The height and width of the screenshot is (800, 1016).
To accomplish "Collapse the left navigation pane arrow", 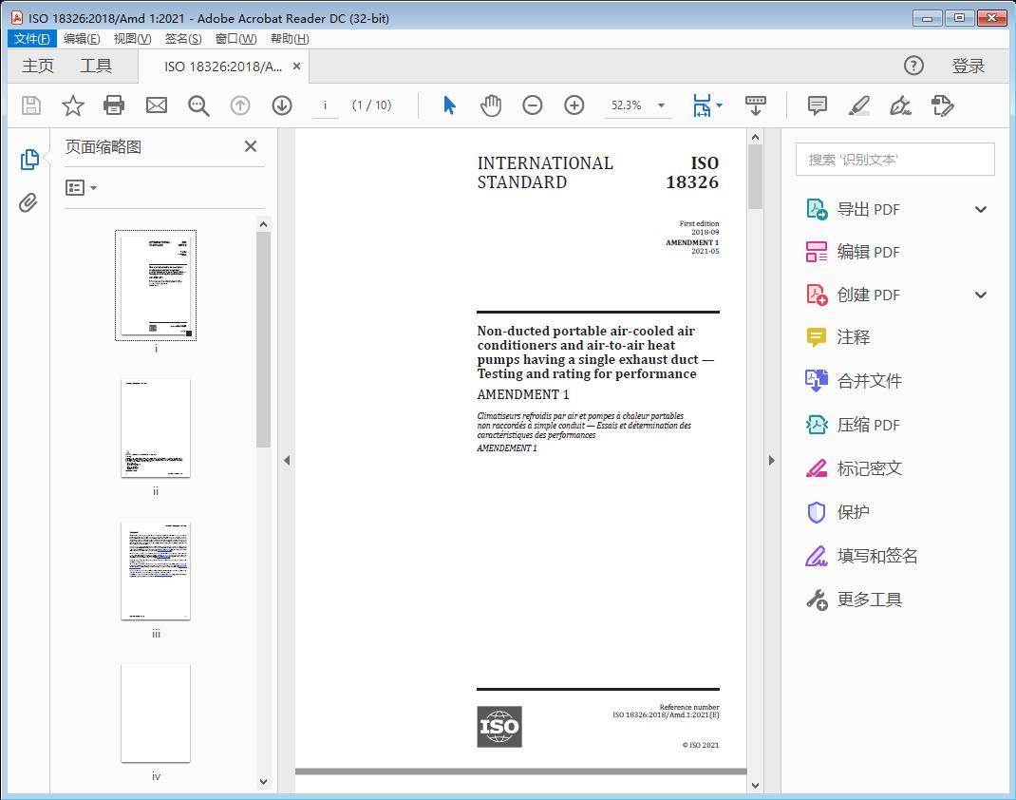I will [x=286, y=461].
